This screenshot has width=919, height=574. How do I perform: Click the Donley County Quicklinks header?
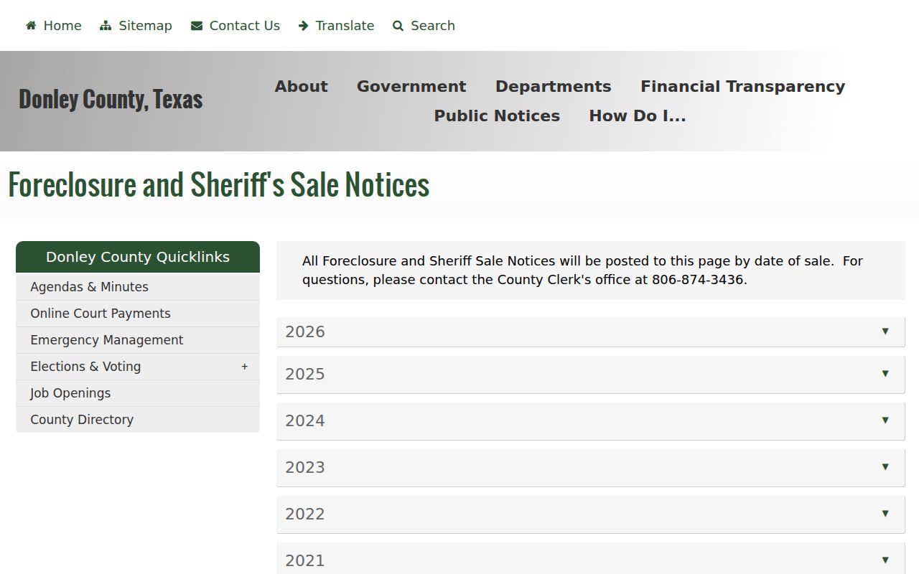pyautogui.click(x=138, y=257)
